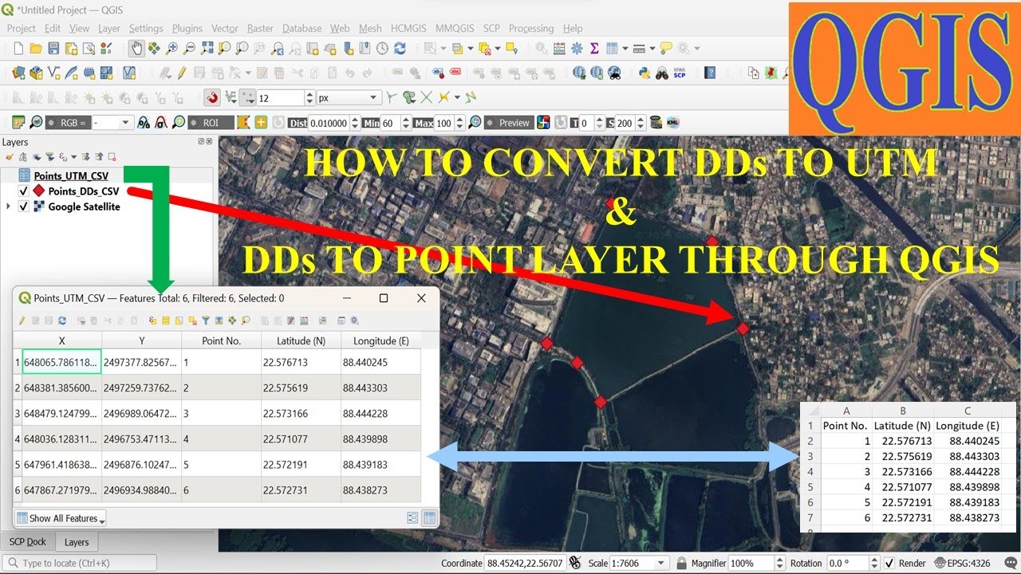Click the snapping tolerance 12 spin box
This screenshot has height=574, width=1021.
tap(286, 98)
